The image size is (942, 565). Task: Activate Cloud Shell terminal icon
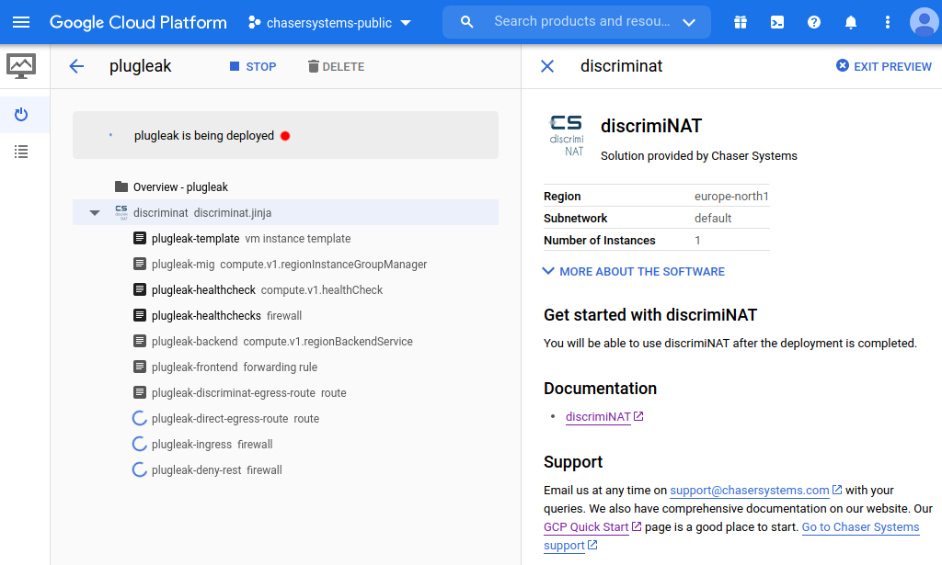[x=777, y=22]
